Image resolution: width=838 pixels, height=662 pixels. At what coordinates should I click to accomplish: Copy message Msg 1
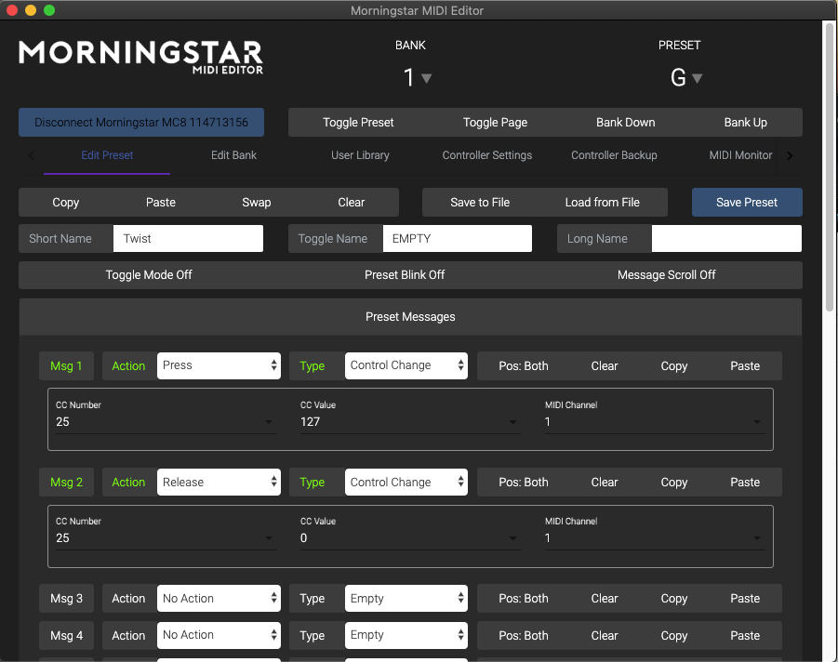tap(674, 366)
